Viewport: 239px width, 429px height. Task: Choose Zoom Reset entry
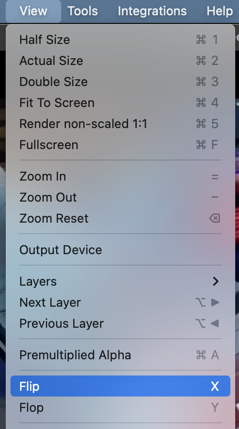(x=120, y=219)
